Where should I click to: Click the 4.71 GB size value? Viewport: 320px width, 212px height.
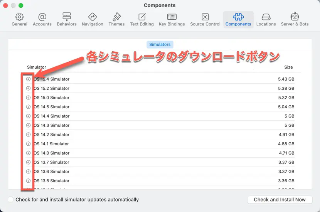[286, 153]
